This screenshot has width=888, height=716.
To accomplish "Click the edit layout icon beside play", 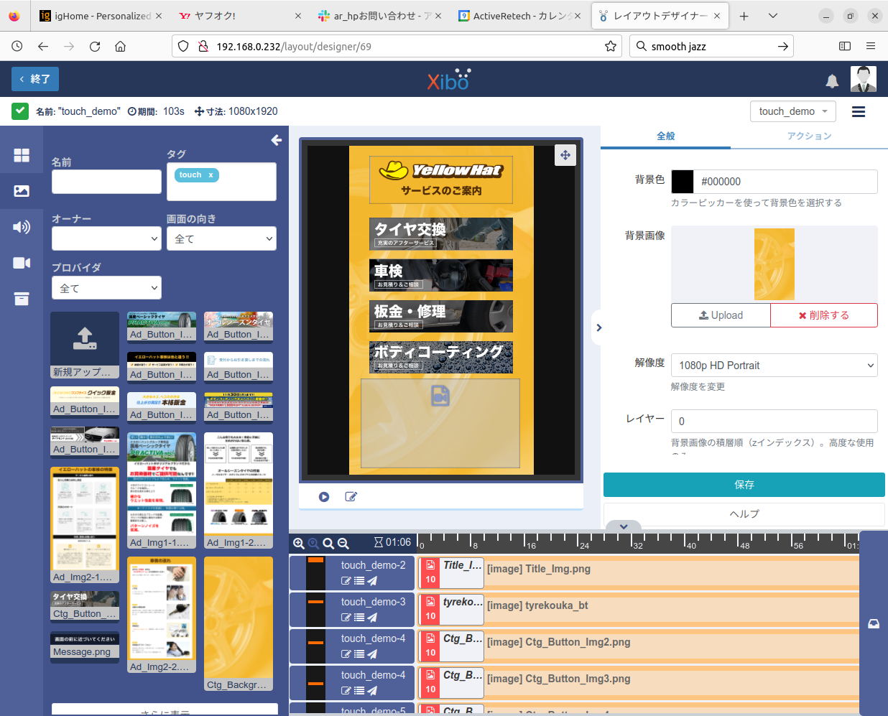I will click(x=351, y=497).
